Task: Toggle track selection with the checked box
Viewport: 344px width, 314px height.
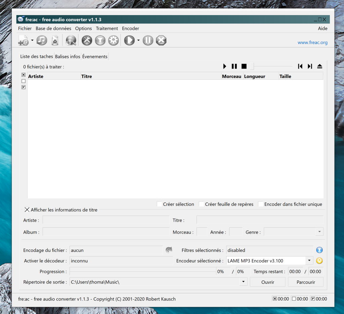Action: 24,87
